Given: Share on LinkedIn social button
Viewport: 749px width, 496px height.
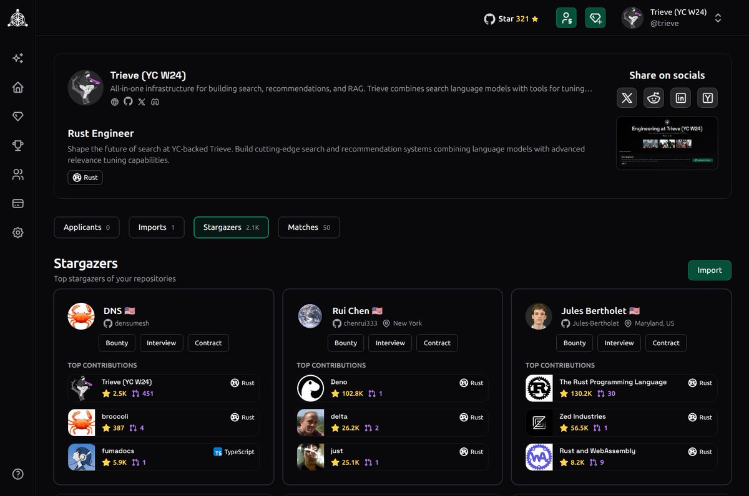Looking at the screenshot, I should (x=681, y=98).
